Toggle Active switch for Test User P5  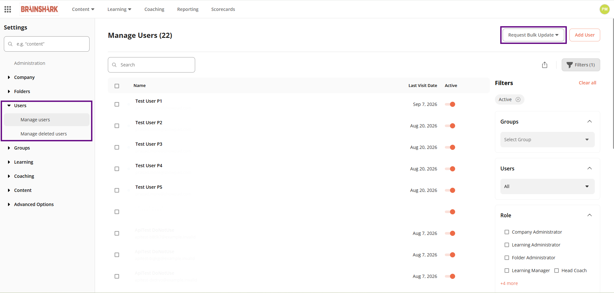[450, 190]
